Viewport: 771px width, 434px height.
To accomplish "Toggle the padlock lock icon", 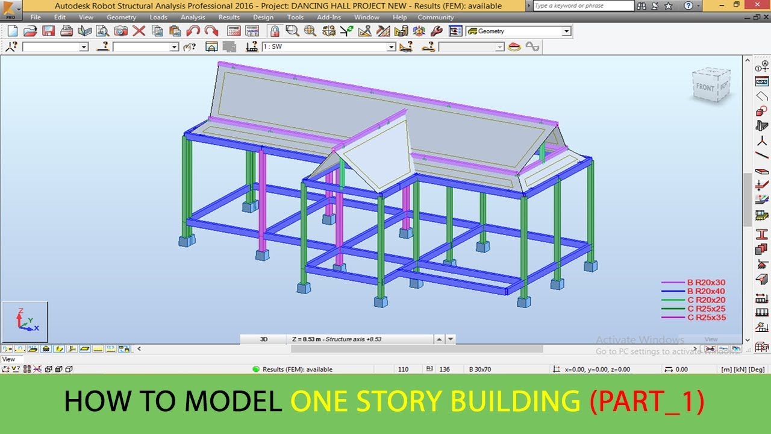I will [275, 31].
